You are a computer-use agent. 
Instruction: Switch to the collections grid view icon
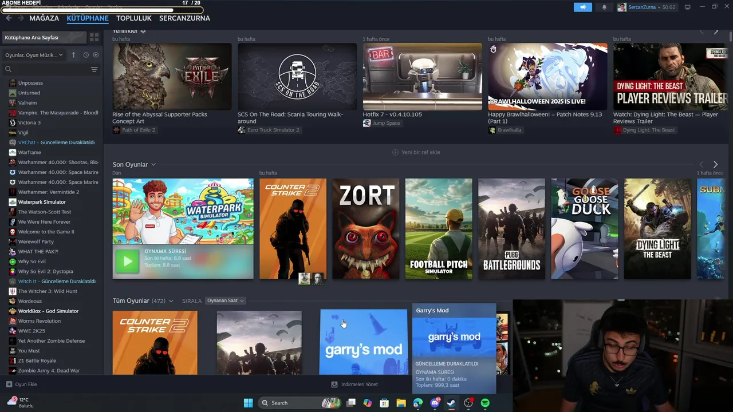(x=94, y=37)
